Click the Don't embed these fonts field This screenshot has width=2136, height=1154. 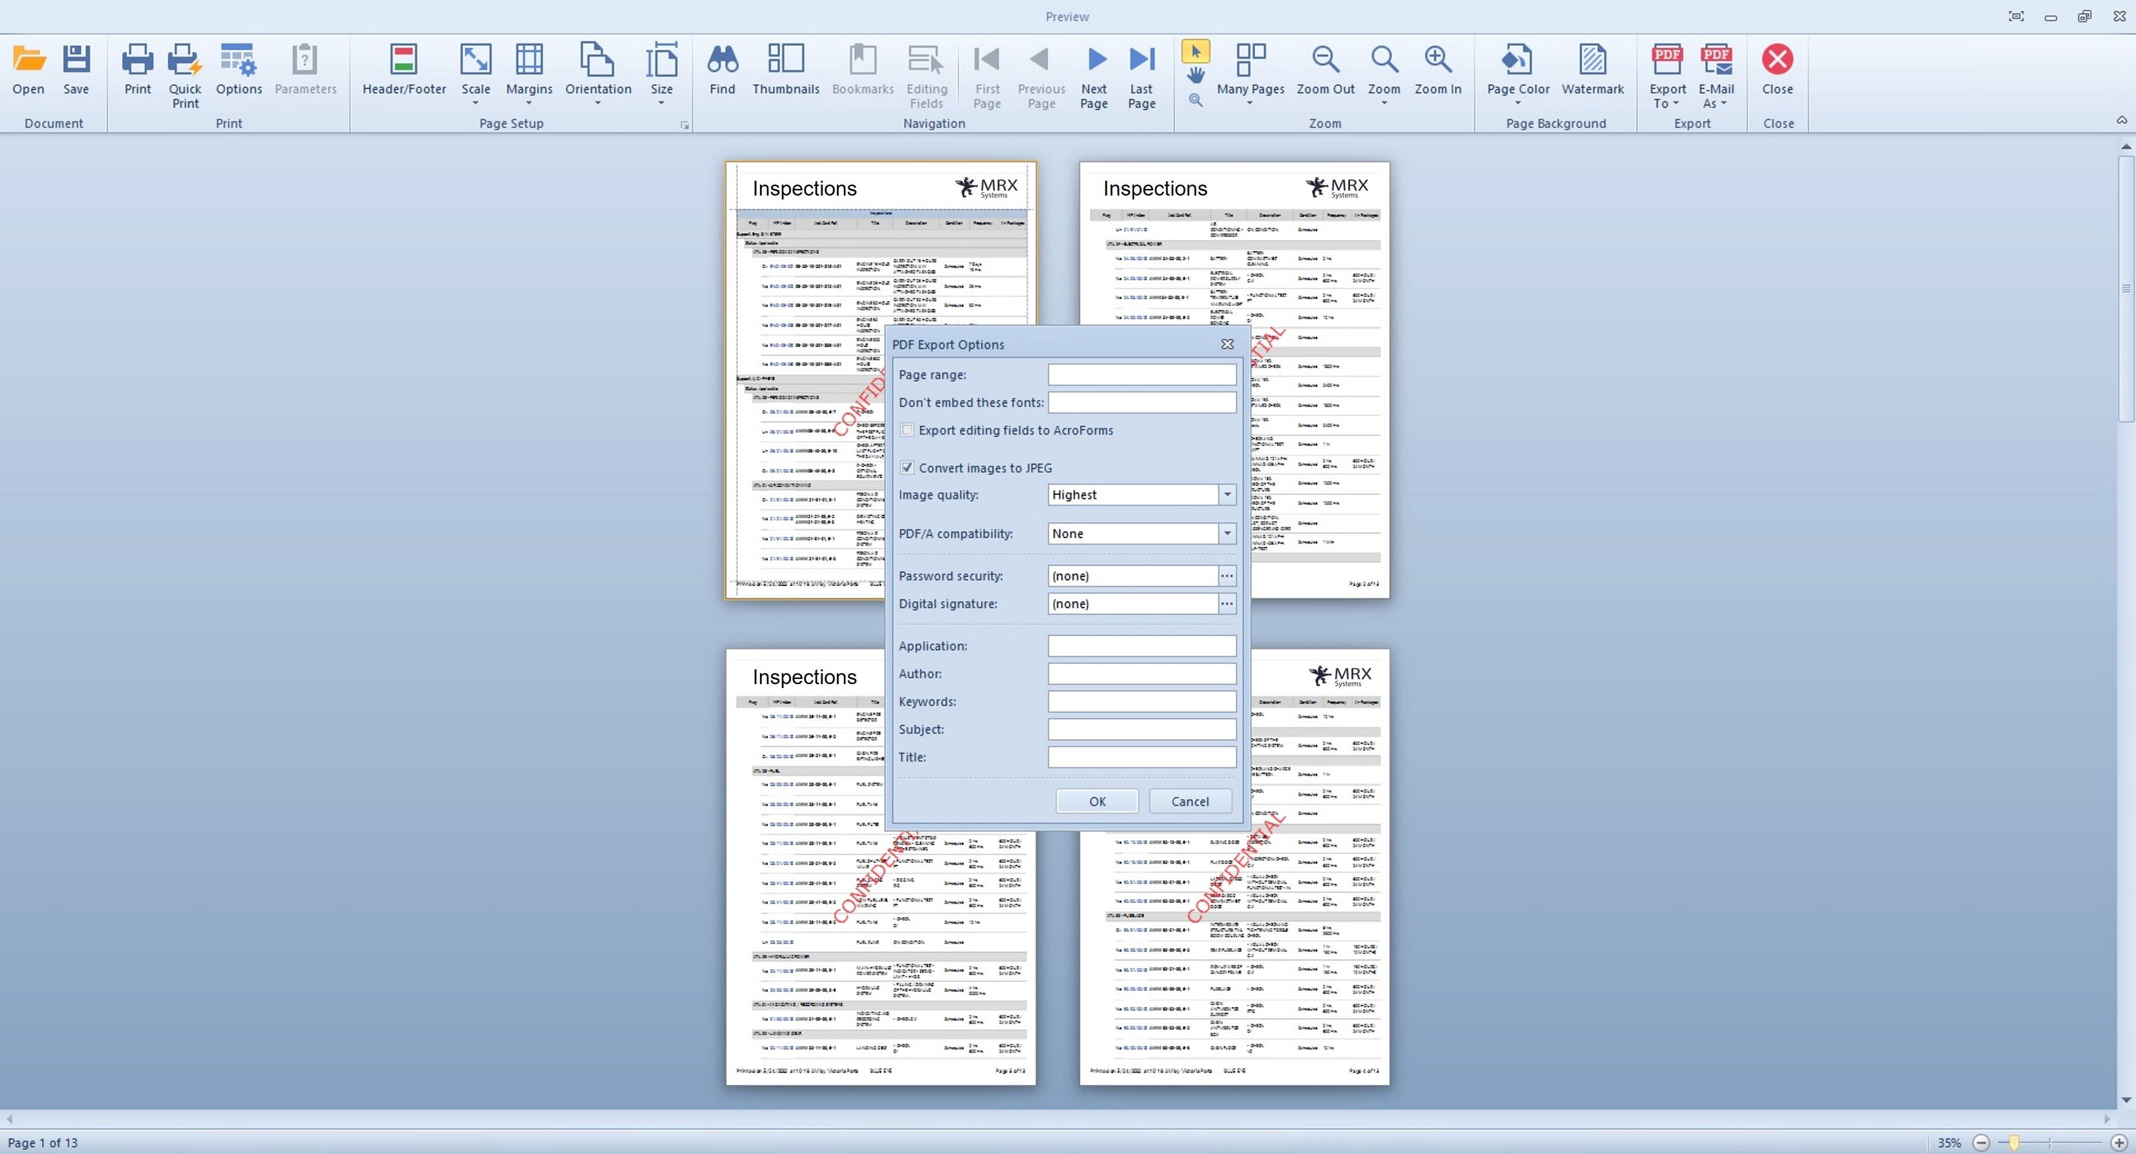coord(1142,402)
